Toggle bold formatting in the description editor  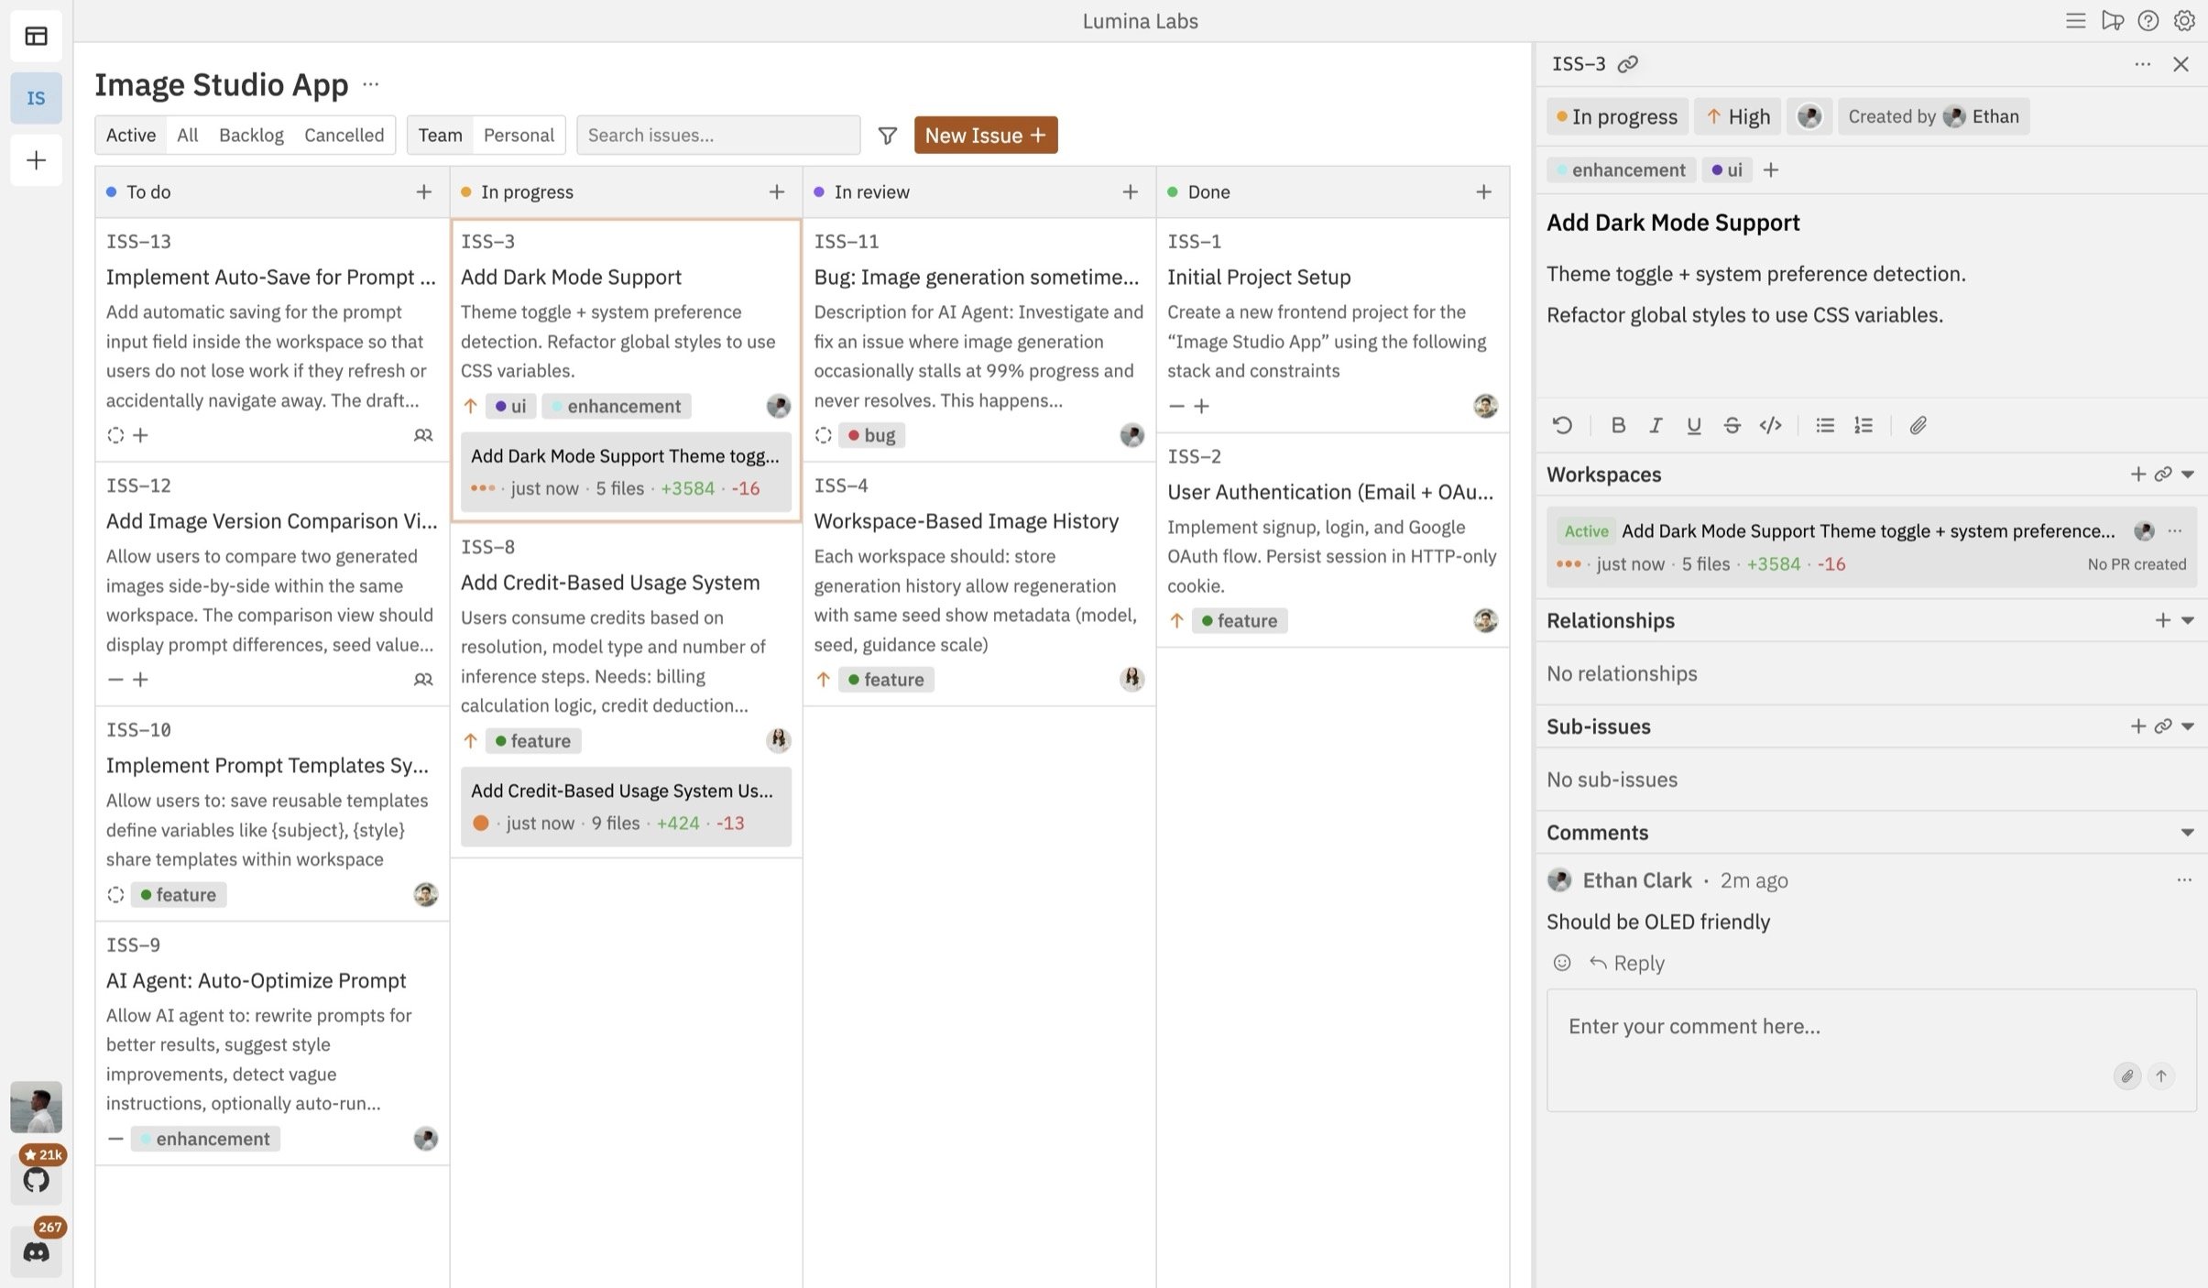point(1617,424)
